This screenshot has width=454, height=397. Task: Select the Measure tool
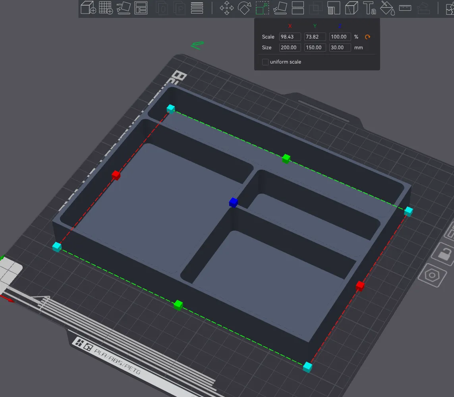pyautogui.click(x=405, y=8)
